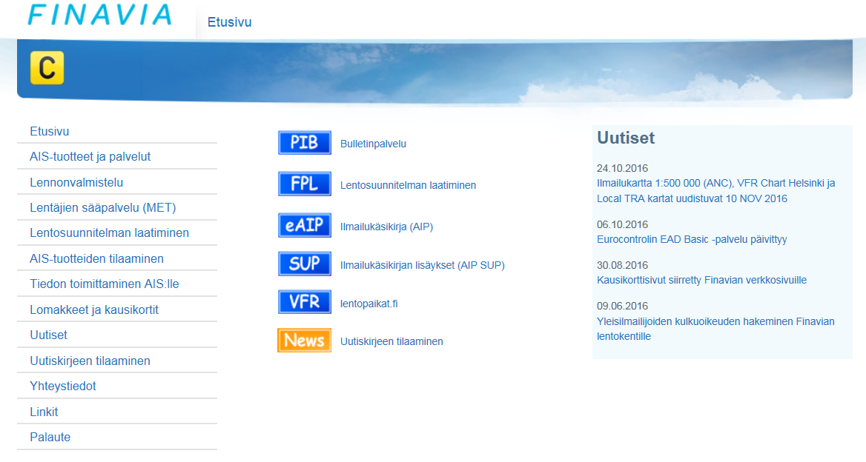Open the Bulletinpalvelu link
This screenshot has width=866, height=462.
coord(373,144)
